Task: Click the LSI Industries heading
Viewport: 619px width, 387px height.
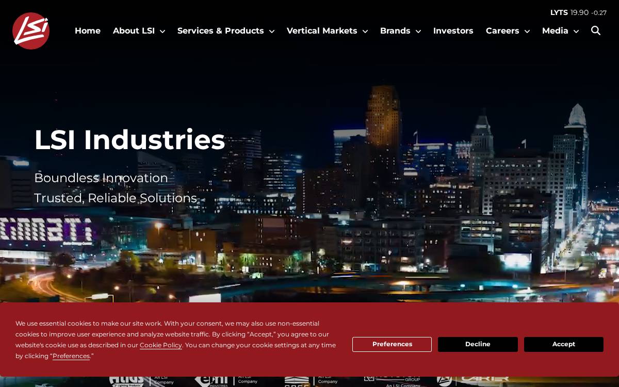Action: coord(129,140)
